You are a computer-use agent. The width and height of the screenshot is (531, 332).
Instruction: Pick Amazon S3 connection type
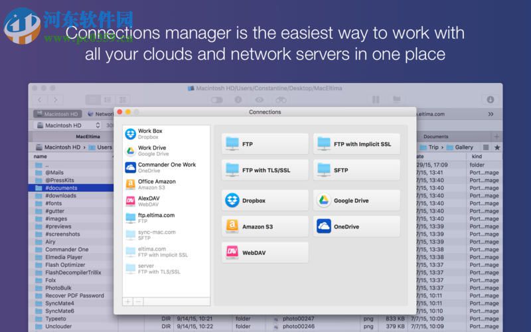tap(265, 226)
